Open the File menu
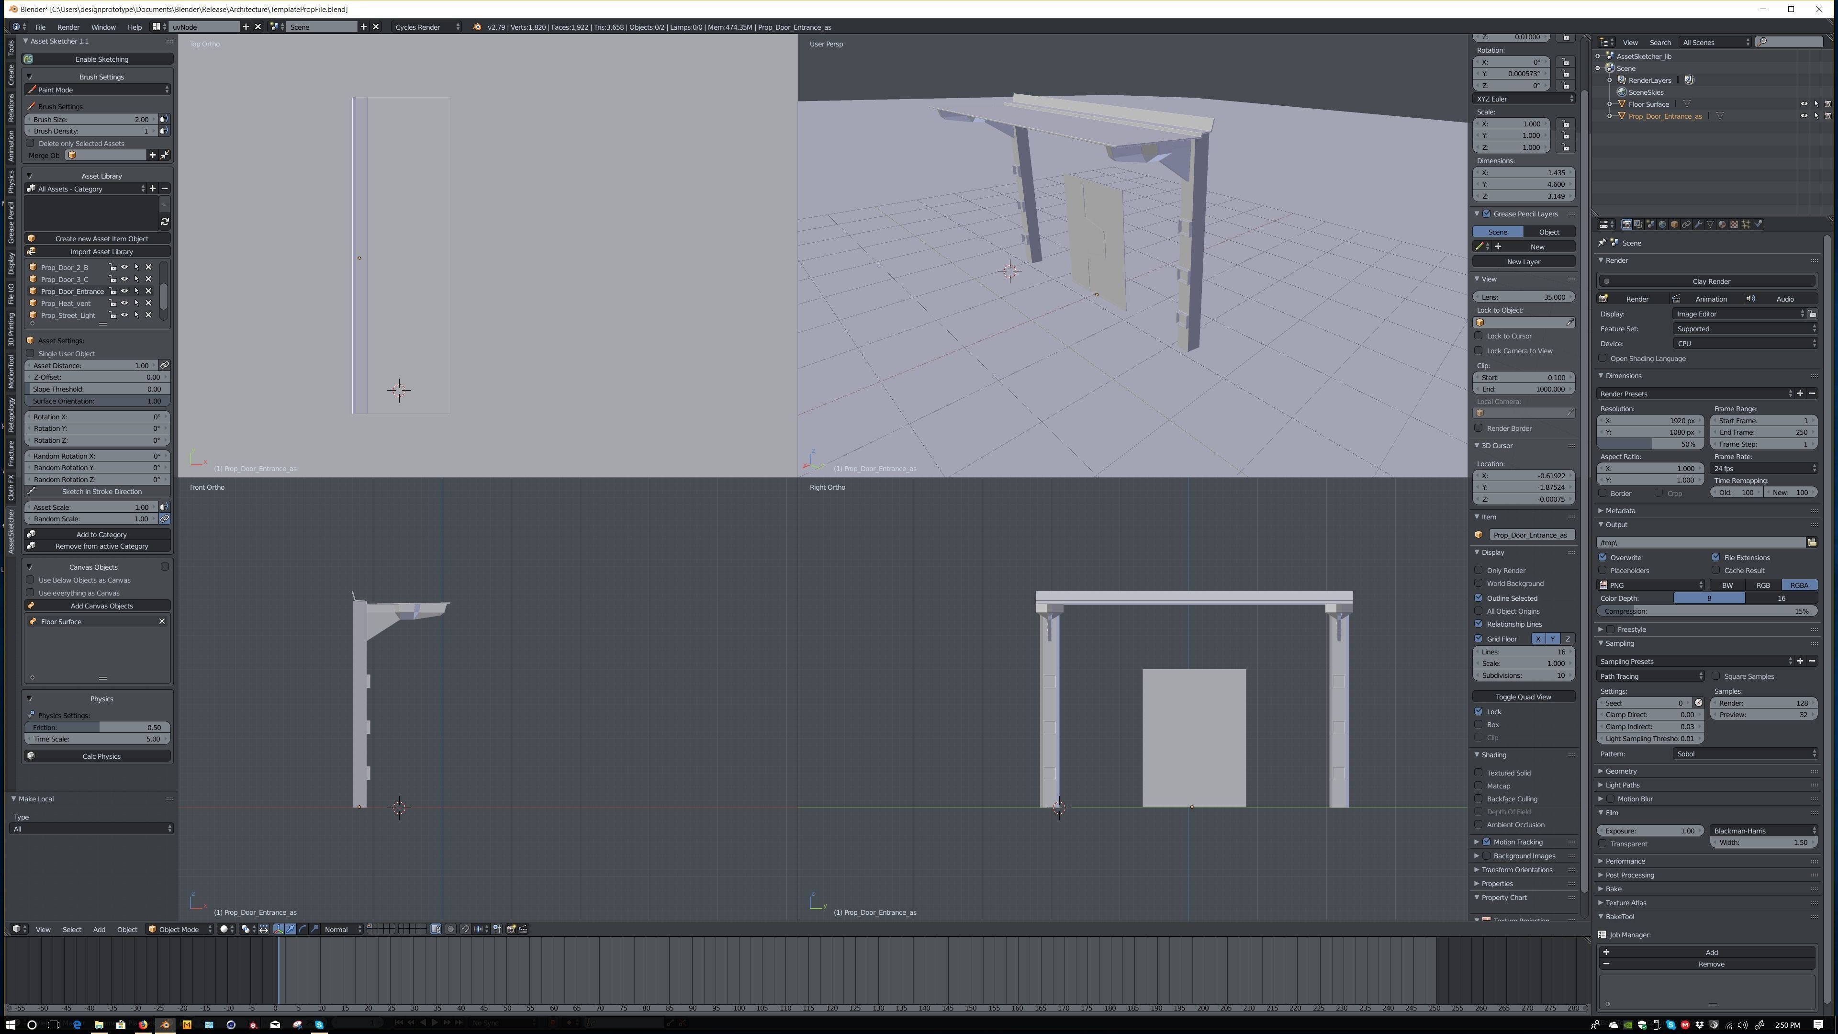This screenshot has width=1838, height=1034. (x=41, y=27)
